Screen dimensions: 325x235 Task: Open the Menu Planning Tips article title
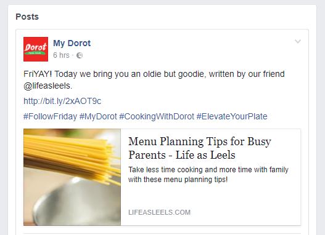[x=200, y=148]
